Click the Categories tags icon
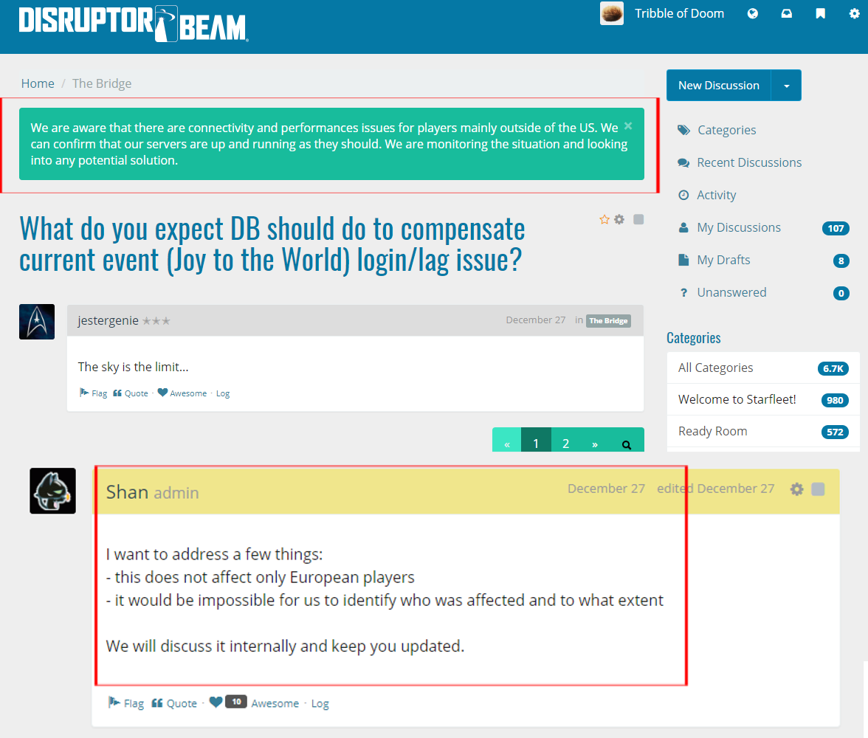 coord(683,130)
